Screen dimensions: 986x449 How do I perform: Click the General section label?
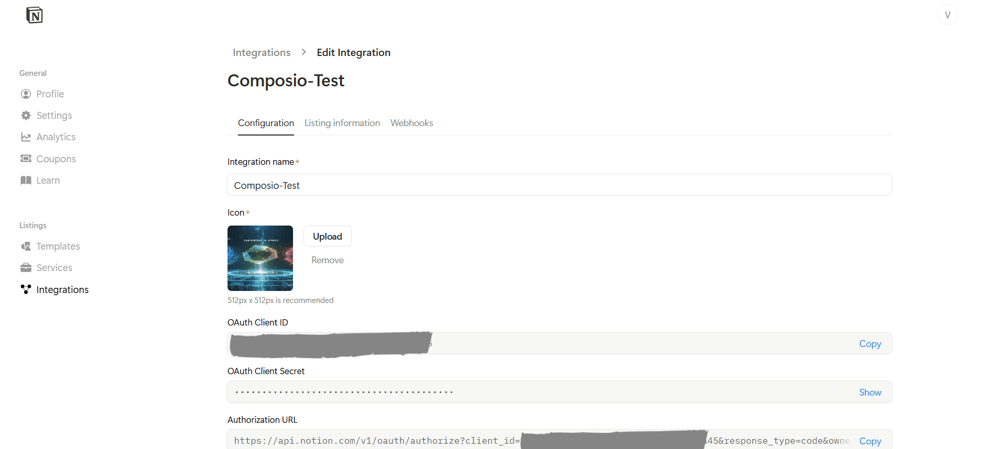click(33, 73)
